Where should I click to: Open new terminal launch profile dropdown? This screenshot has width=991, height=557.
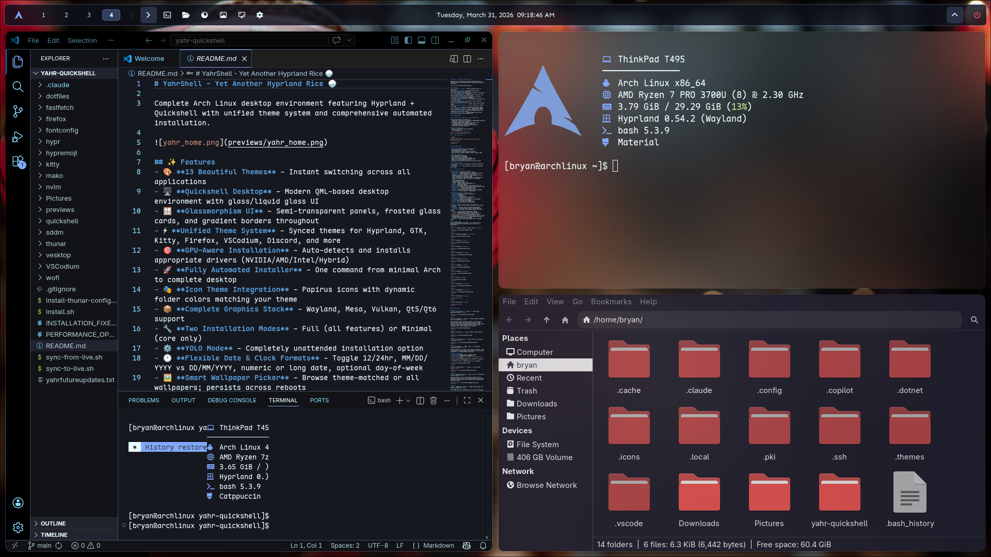408,401
